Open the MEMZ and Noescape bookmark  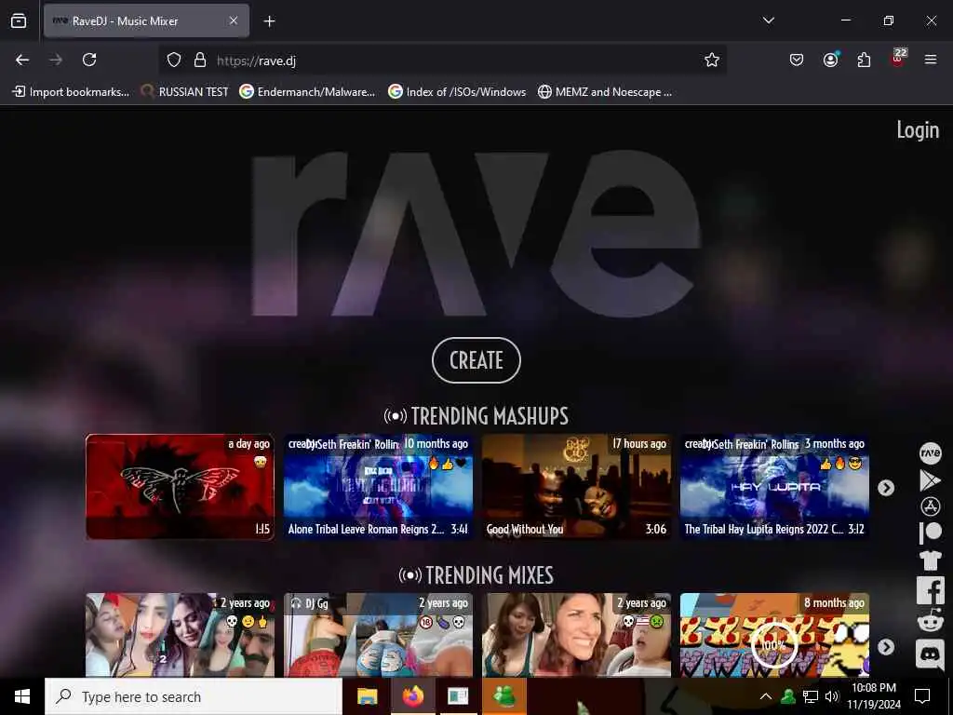(605, 92)
